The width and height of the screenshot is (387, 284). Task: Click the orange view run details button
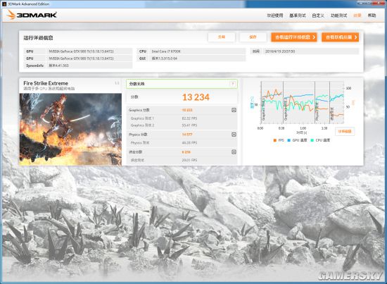(294, 37)
